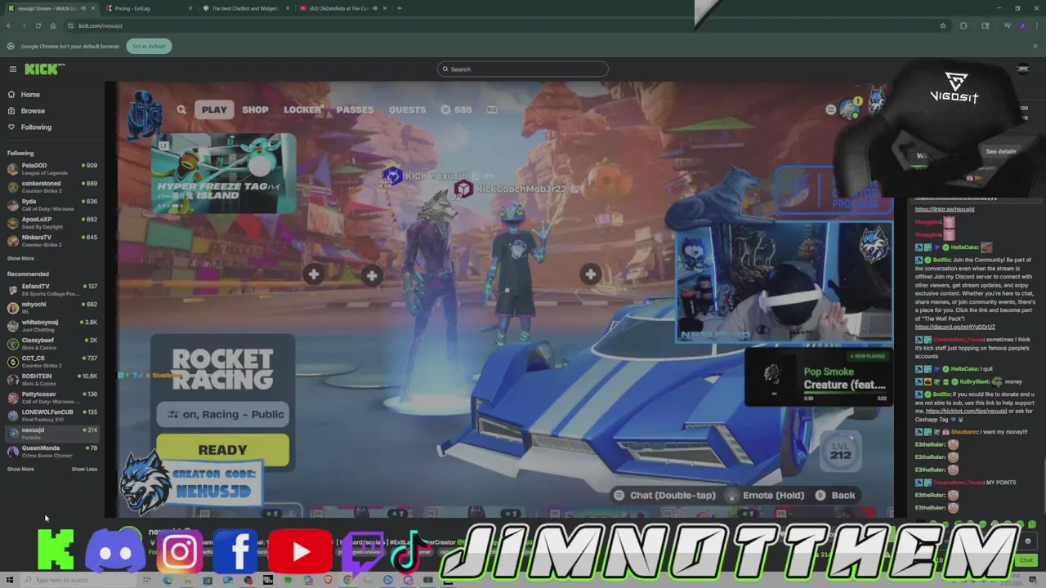This screenshot has width=1046, height=588.
Task: Select nexusjd in Recommended list
Action: [51, 434]
